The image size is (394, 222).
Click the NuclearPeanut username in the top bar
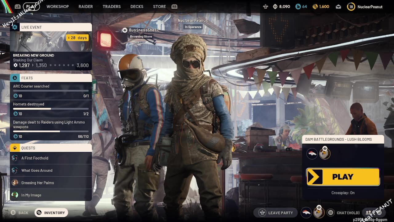[370, 7]
